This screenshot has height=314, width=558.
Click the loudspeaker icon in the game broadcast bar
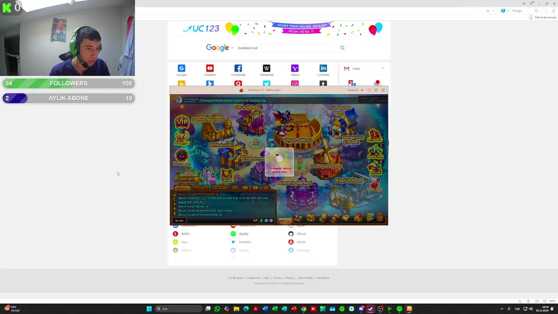[x=179, y=100]
